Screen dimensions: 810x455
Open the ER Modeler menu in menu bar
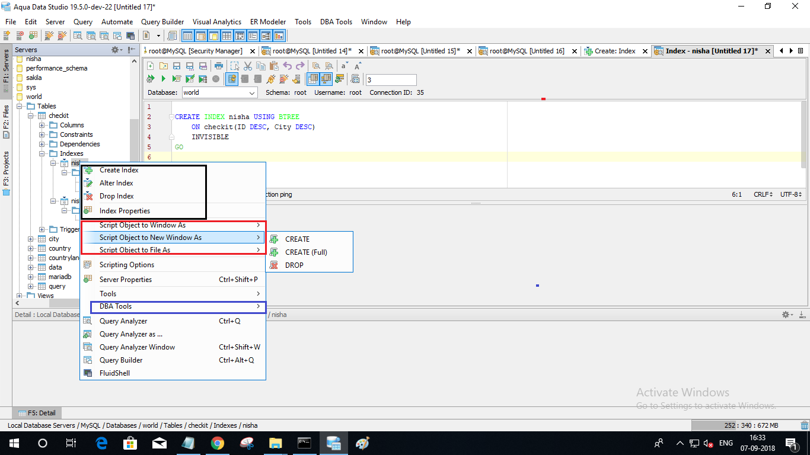269,22
